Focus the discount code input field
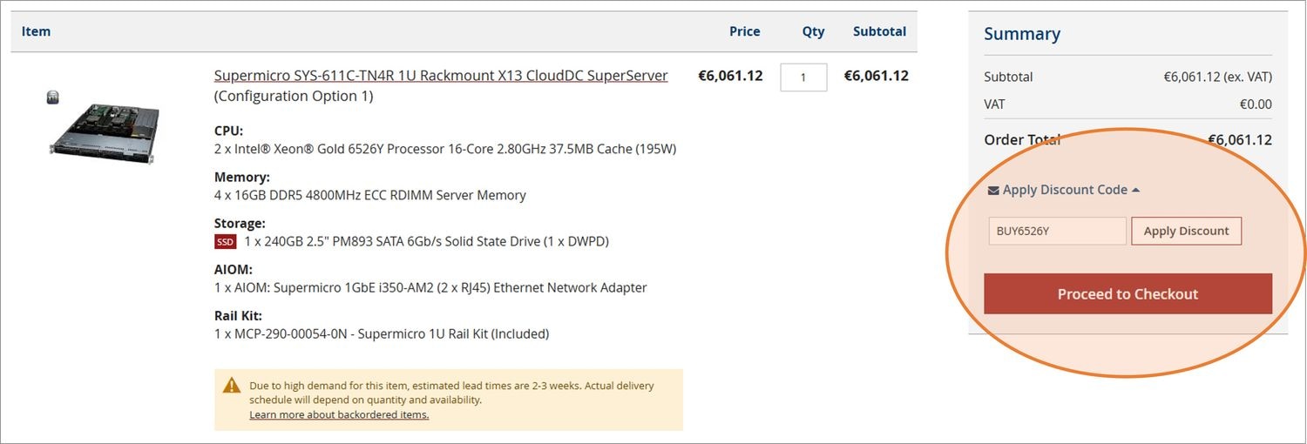 1057,232
